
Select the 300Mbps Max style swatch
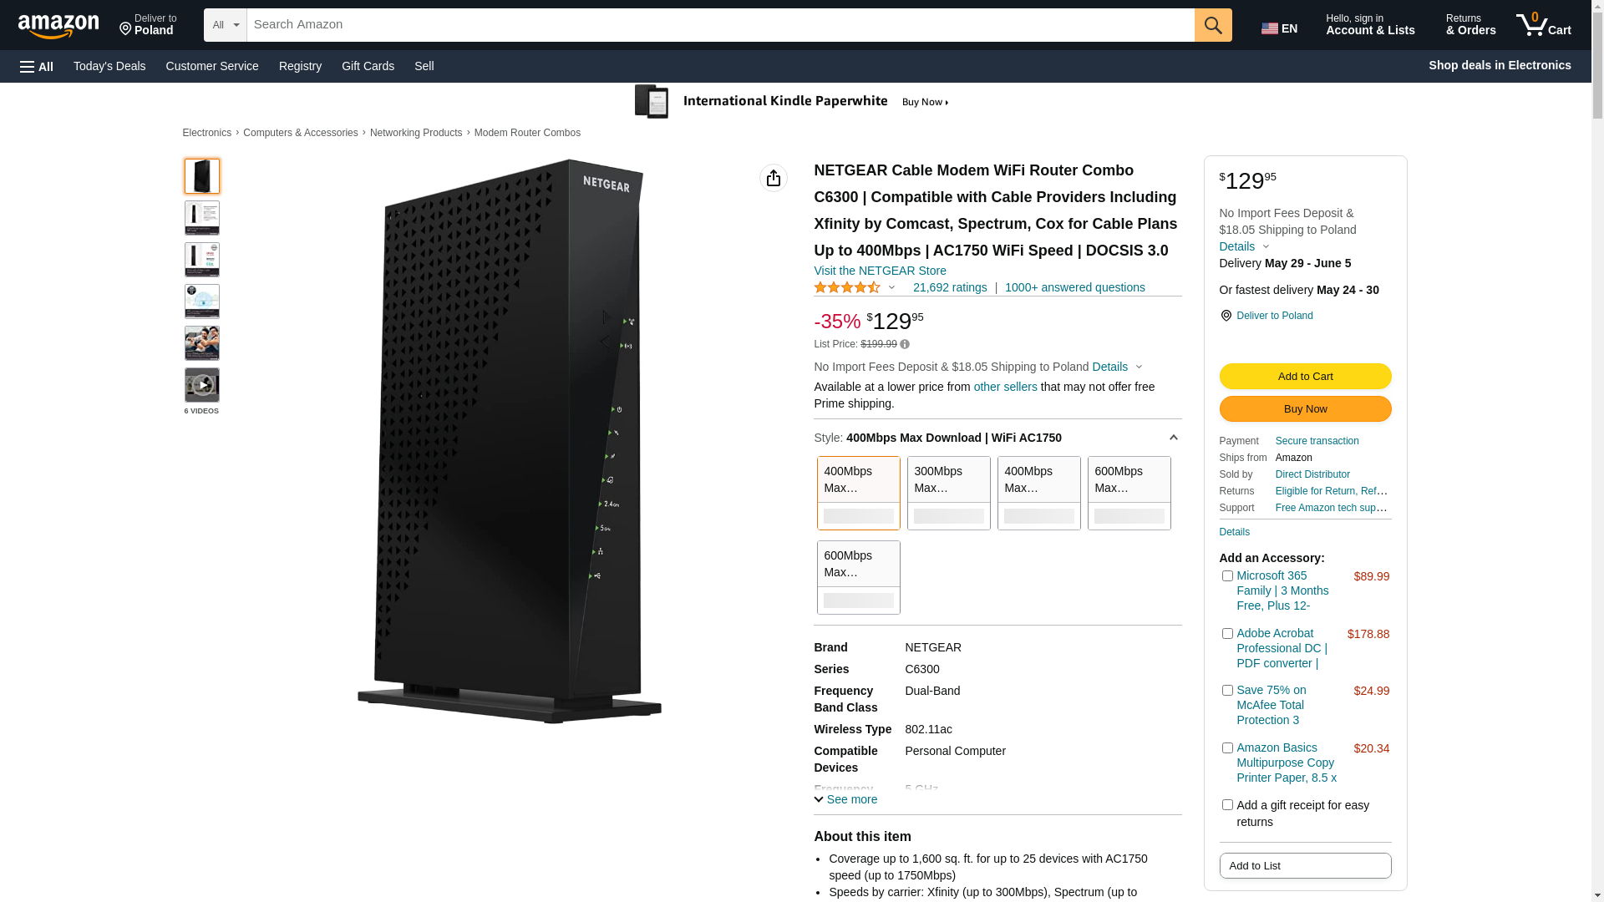point(948,493)
